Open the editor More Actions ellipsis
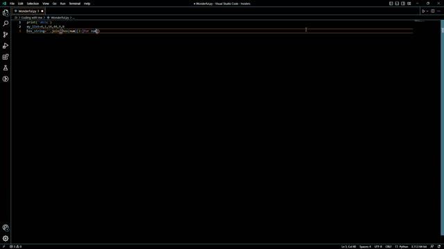 click(x=438, y=11)
